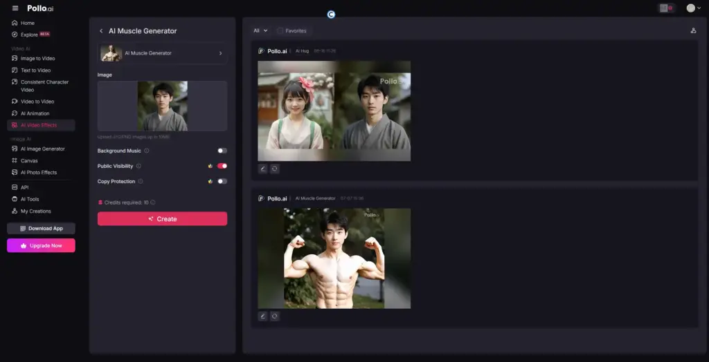Click the AI Image Generator sidebar icon
Viewport: 709px width, 362px height.
(15, 149)
